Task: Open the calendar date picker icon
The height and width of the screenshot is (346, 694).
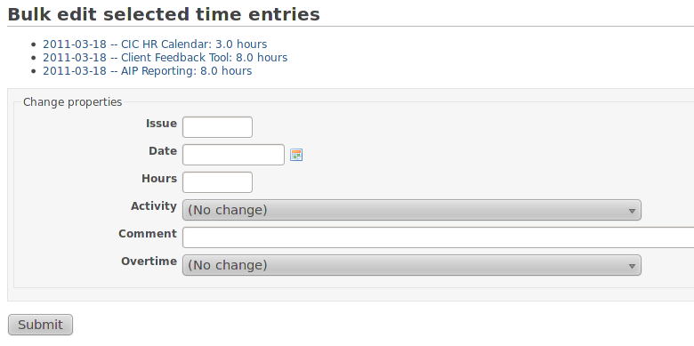Action: click(296, 155)
